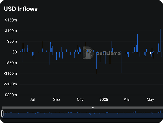Image resolution: width=163 pixels, height=123 pixels.
Task: Click the "-$100m" y-axis label
Action: [x=10, y=73]
